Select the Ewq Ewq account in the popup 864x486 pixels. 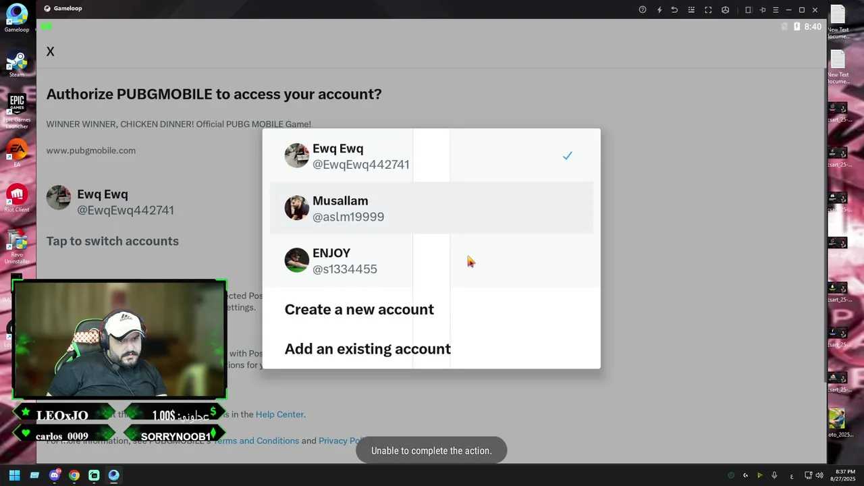click(x=431, y=156)
